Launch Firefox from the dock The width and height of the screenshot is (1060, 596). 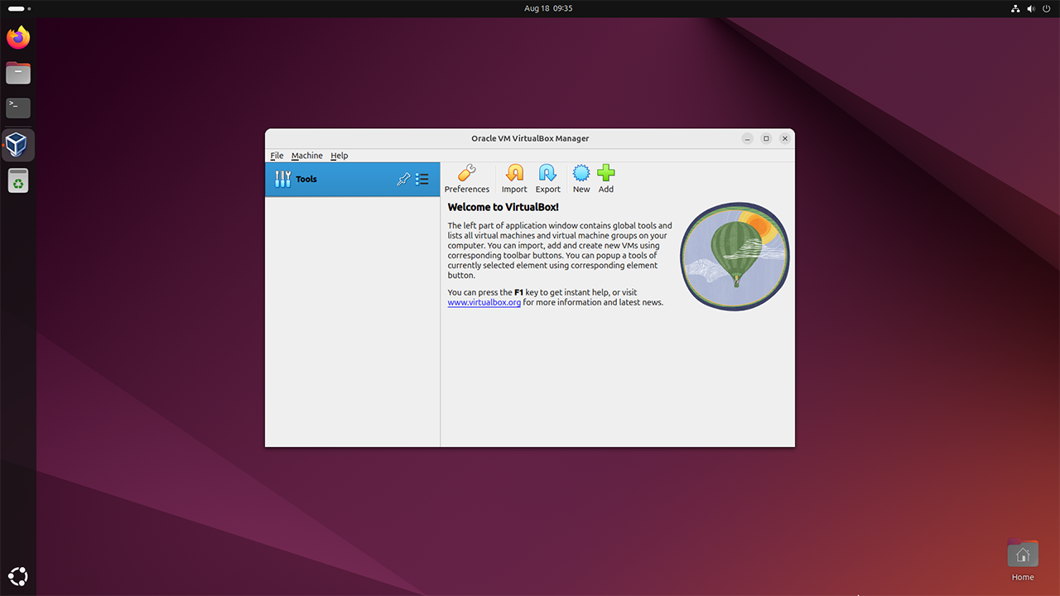coord(18,38)
